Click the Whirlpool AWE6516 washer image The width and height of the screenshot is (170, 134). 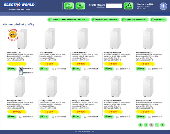pyautogui.click(x=116, y=87)
